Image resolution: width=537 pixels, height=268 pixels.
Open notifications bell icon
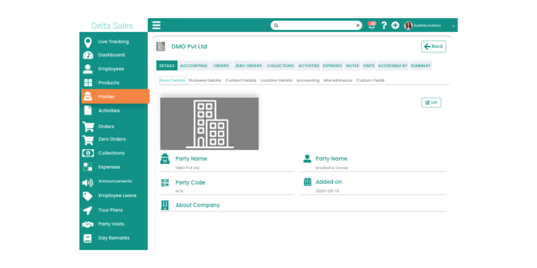(372, 25)
